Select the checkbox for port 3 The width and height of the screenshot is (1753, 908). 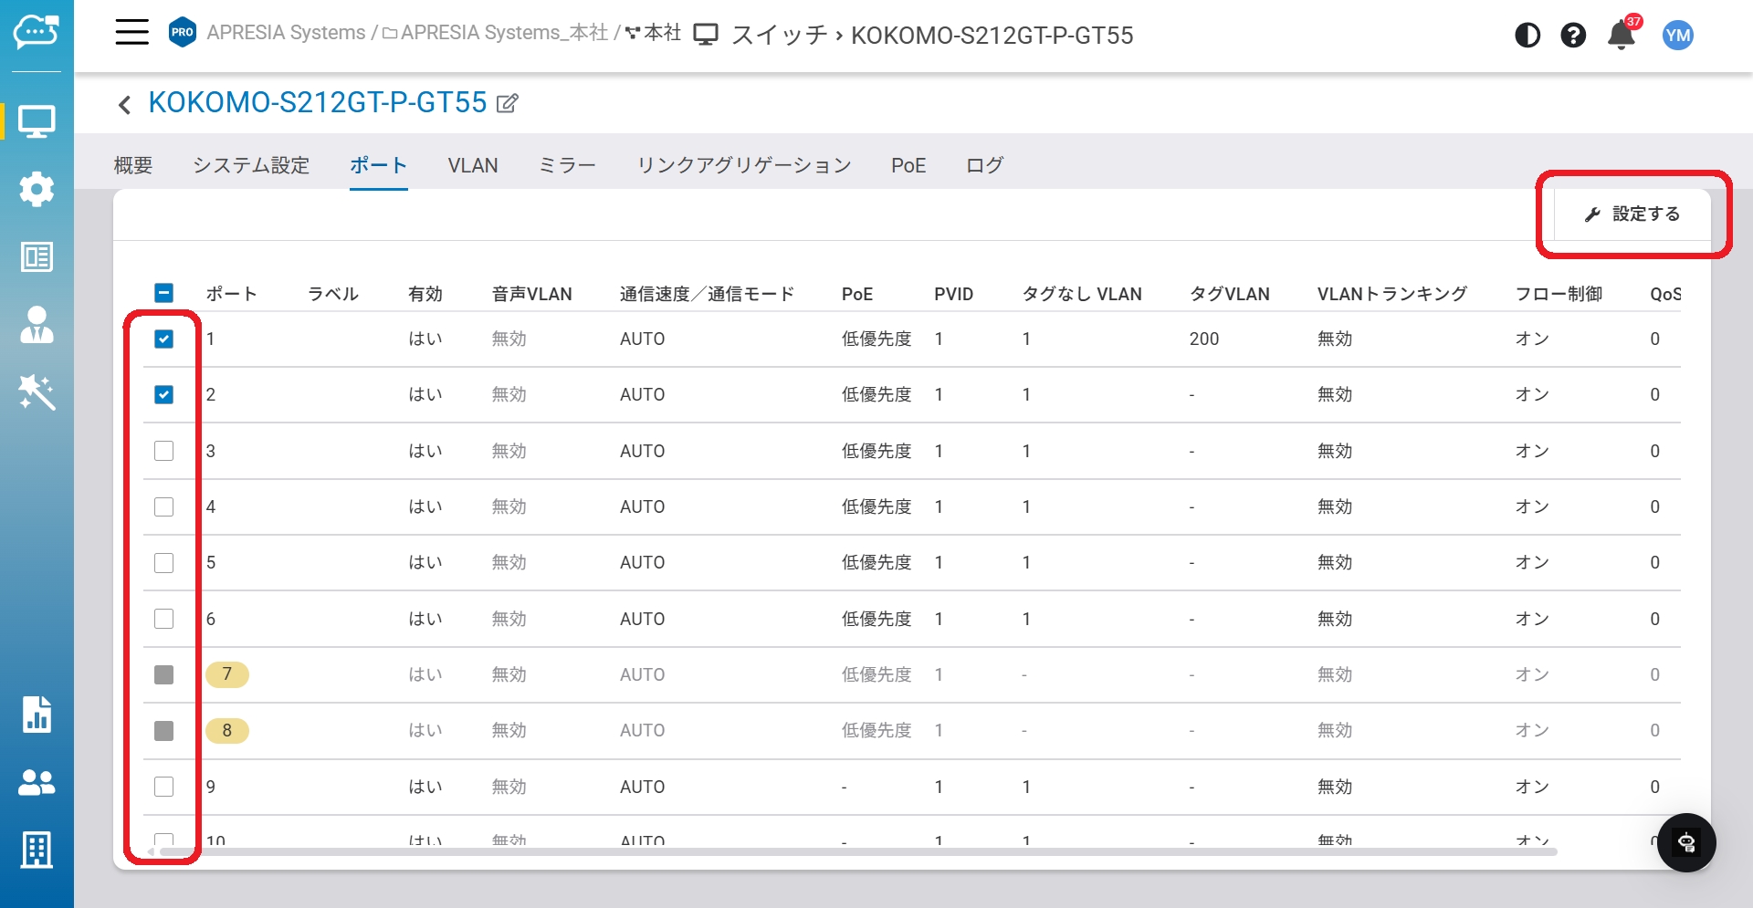coord(163,451)
